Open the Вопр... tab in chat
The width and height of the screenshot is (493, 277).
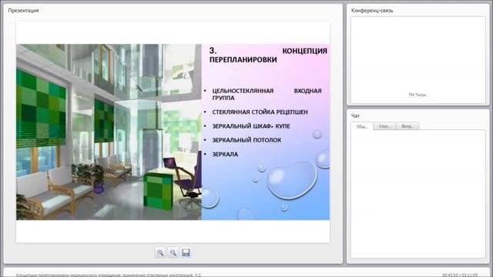click(x=407, y=126)
